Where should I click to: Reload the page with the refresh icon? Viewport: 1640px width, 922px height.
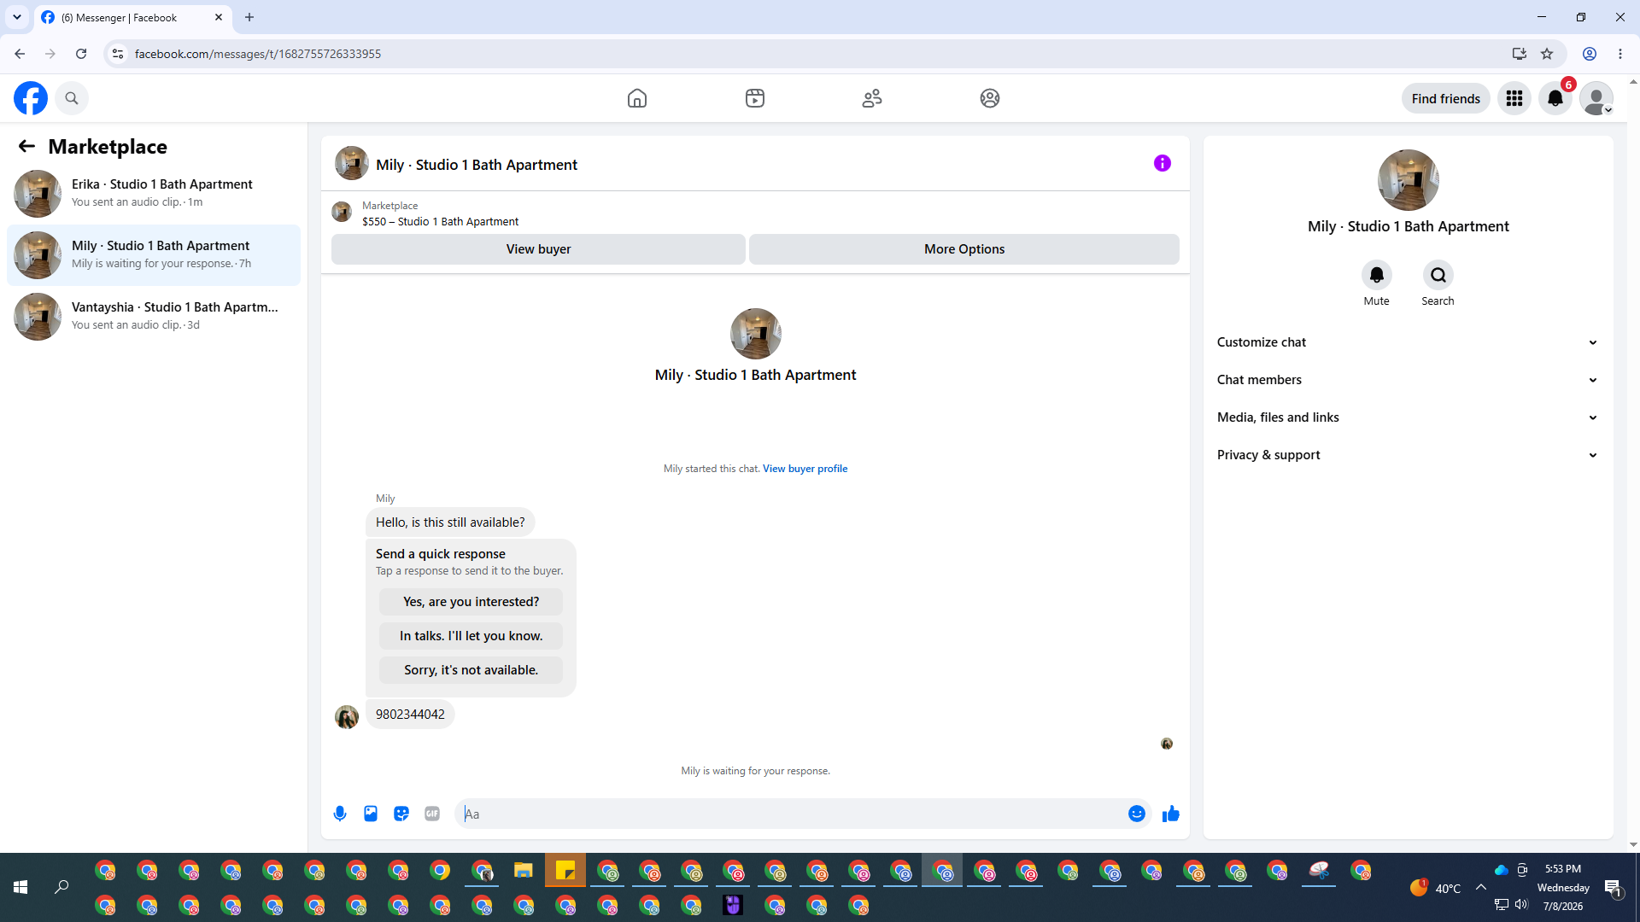click(x=81, y=54)
